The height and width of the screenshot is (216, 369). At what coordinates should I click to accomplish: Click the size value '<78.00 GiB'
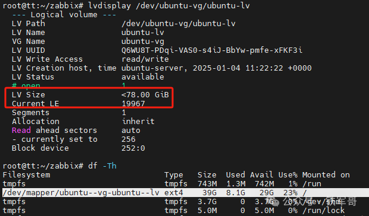coord(145,95)
